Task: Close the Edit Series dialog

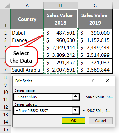Action: [107, 81]
